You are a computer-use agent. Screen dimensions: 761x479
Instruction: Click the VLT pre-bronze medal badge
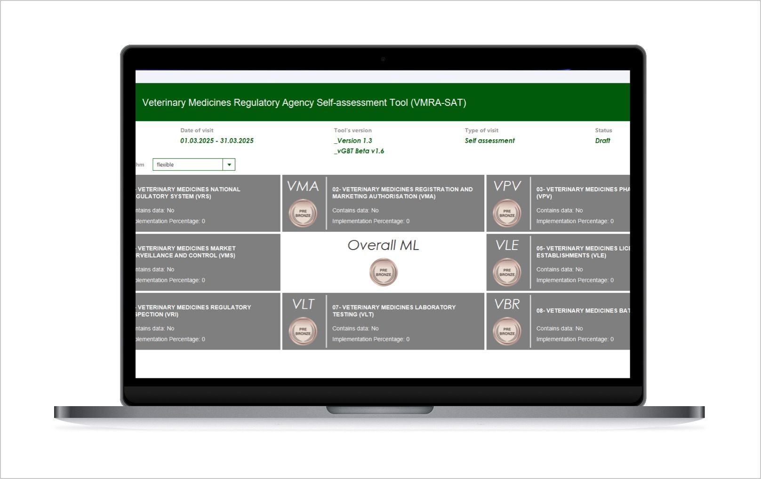[x=303, y=331]
